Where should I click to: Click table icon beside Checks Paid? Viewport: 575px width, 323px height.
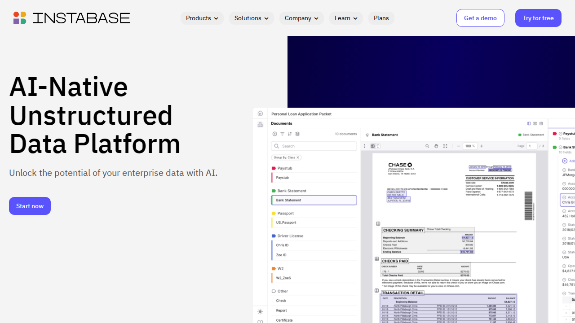tap(377, 259)
